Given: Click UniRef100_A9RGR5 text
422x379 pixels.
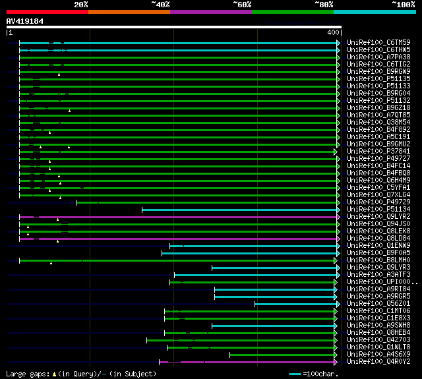Looking at the screenshot, I should click(x=378, y=297).
